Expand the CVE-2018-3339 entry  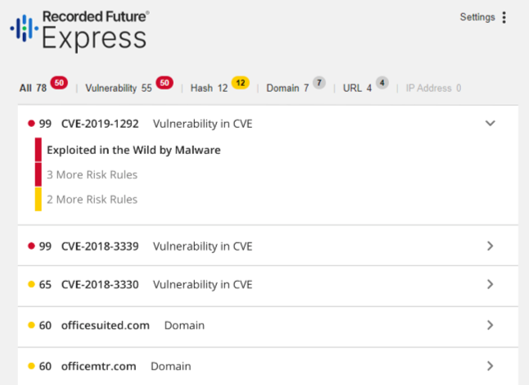491,246
